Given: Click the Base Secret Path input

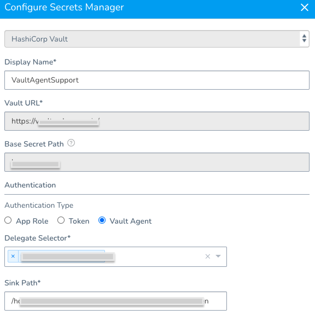Looking at the screenshot, I should [157, 162].
